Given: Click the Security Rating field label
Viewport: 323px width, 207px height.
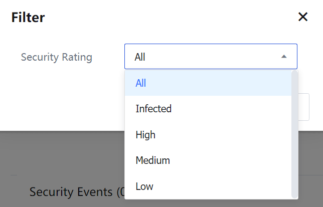Looking at the screenshot, I should point(57,57).
